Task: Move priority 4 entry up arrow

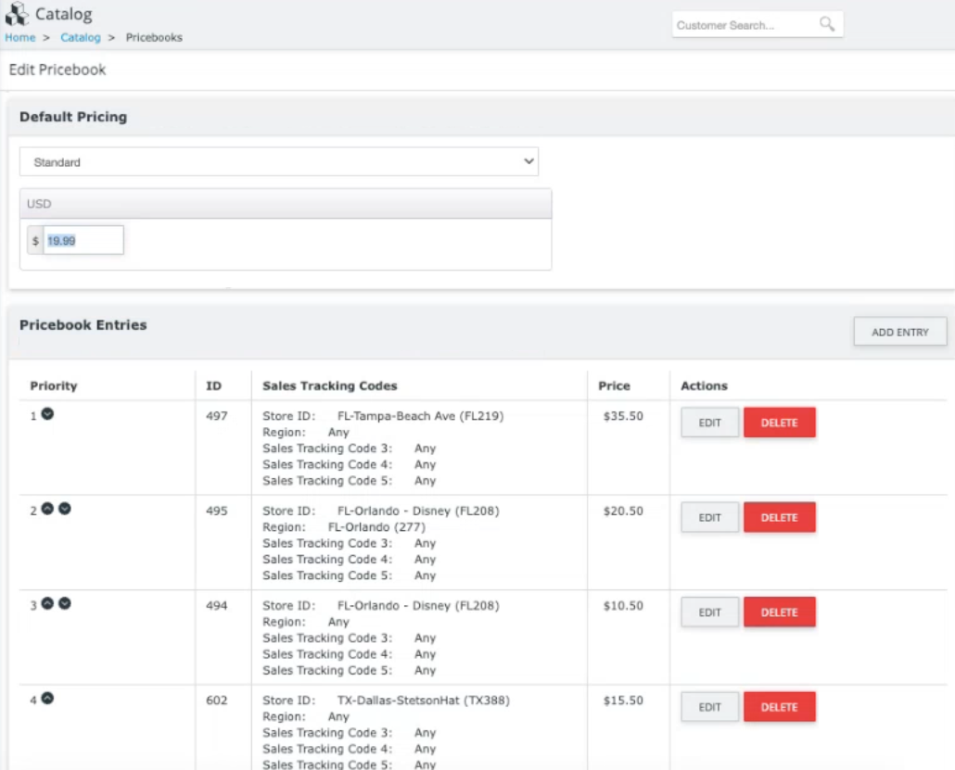Action: point(47,698)
